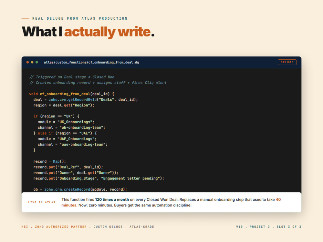Click the yellow window dot

[32, 62]
